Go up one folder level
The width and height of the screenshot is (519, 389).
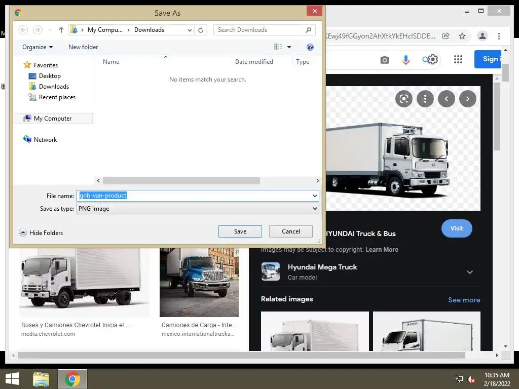click(61, 30)
